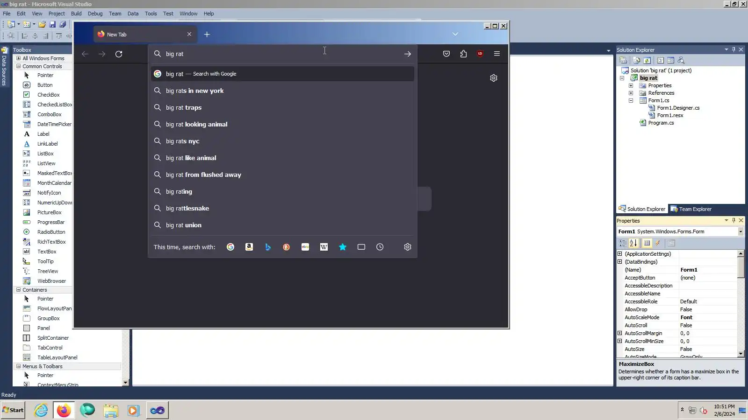748x420 pixels.
Task: Click the Save toolbar icon in Visual Studio
Action: coord(52,24)
